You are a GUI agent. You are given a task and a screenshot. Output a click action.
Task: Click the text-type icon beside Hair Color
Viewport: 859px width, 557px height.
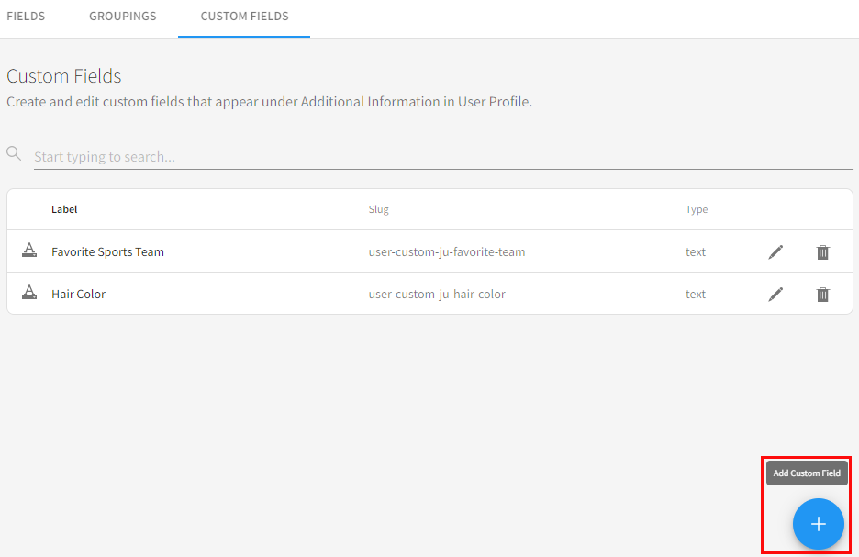(x=29, y=293)
